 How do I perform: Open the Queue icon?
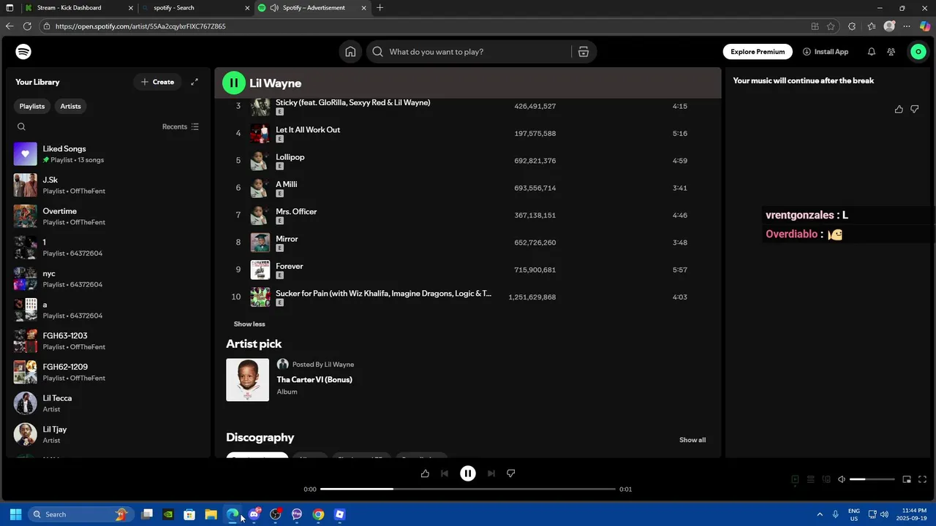click(x=811, y=479)
